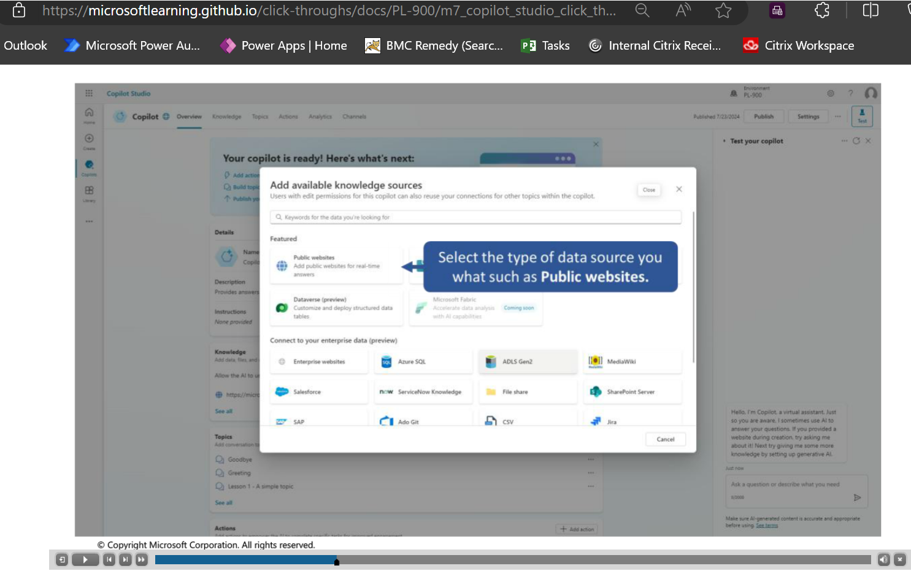This screenshot has width=911, height=571.
Task: Click the sidebar more options ellipsis
Action: click(89, 221)
